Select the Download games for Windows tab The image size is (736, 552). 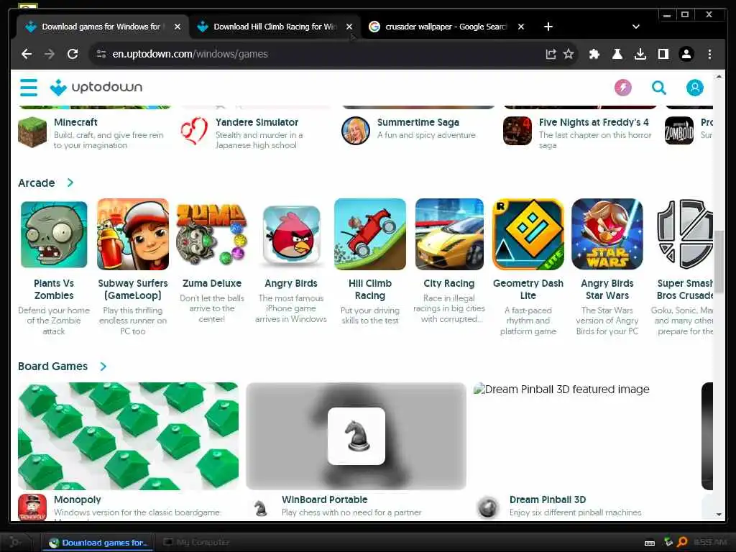(101, 27)
